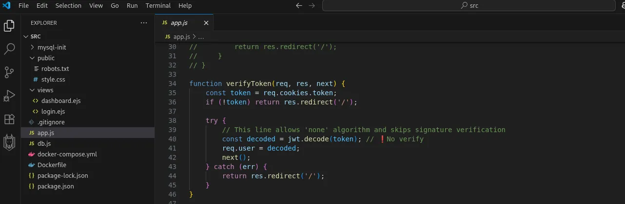The height and width of the screenshot is (204, 625).
Task: Open the Extensions view
Action: 9,119
